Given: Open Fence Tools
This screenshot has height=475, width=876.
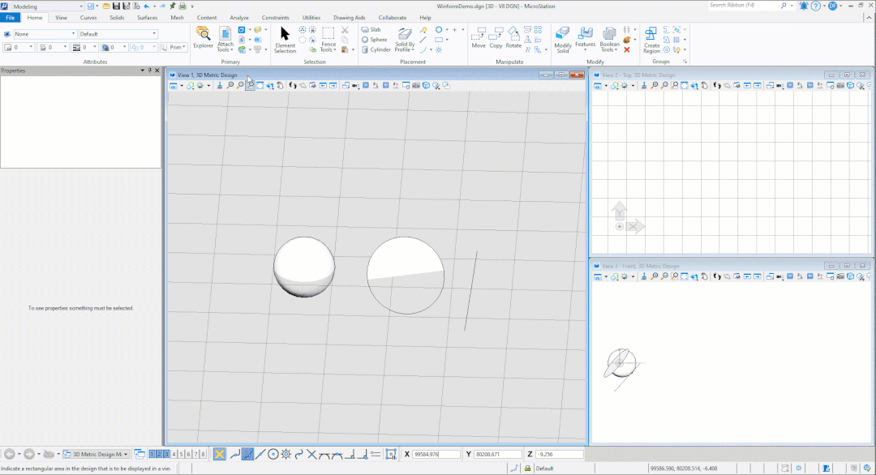Looking at the screenshot, I should pyautogui.click(x=328, y=40).
